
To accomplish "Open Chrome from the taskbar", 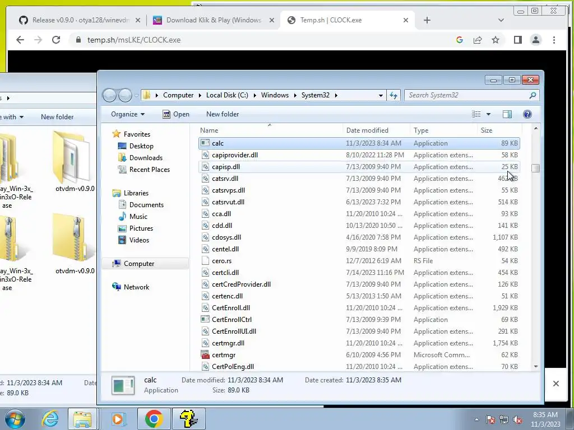I will tap(154, 419).
